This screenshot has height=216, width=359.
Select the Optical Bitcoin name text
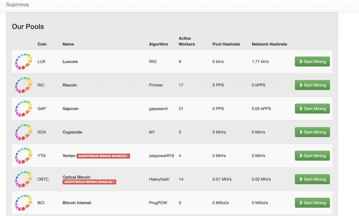76,177
